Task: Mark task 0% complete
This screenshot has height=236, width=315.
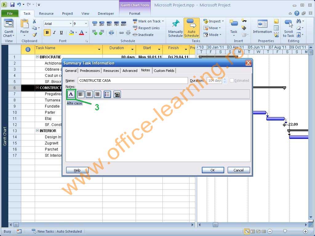Action: coord(95,23)
